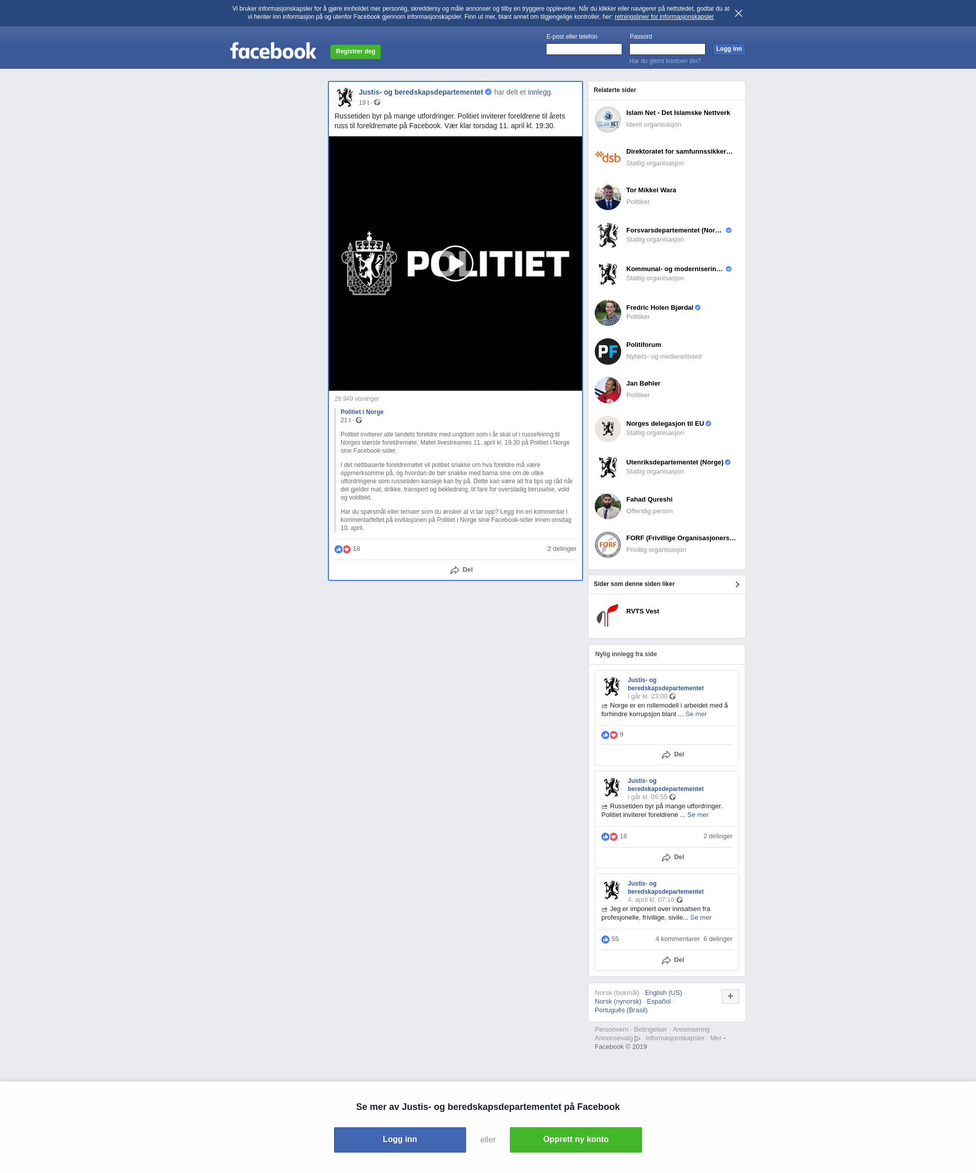
Task: Expand Sider som denne siden liker
Action: [x=737, y=584]
